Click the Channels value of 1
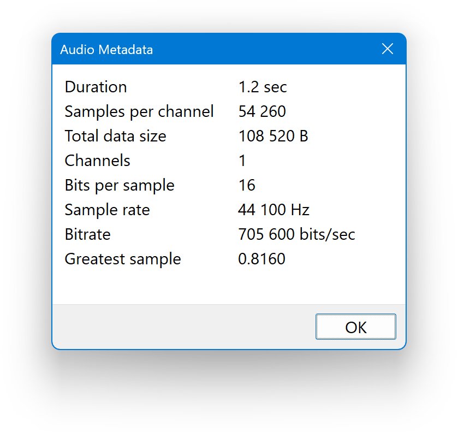Viewport: 458px width, 432px height. 242,161
